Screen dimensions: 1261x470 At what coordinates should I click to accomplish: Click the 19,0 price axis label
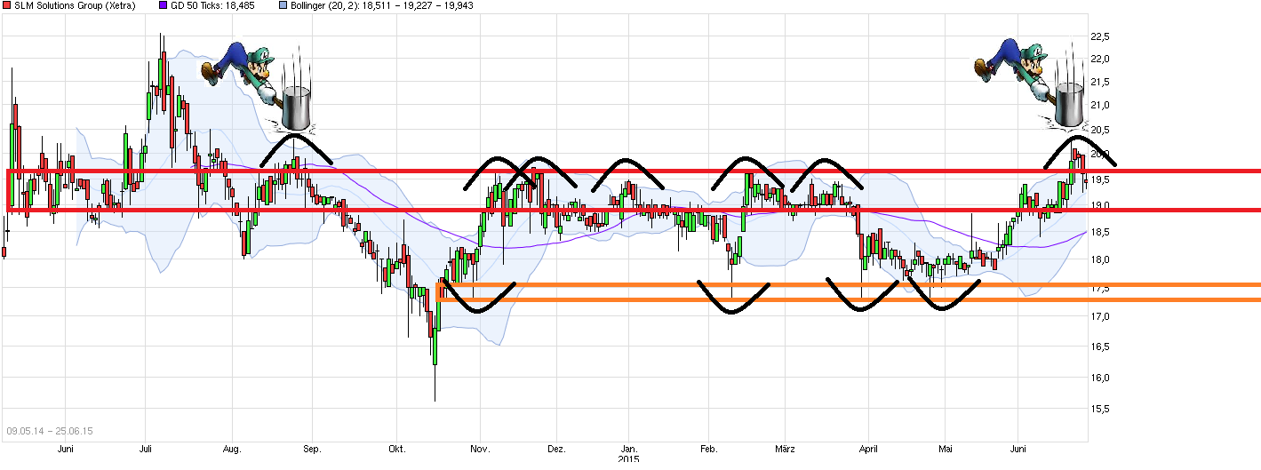click(x=1099, y=205)
